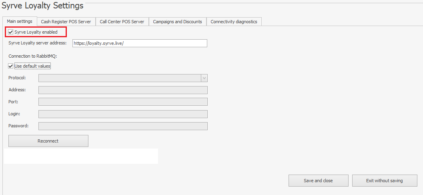Click the blank white panel below Reconnect

coord(81,156)
